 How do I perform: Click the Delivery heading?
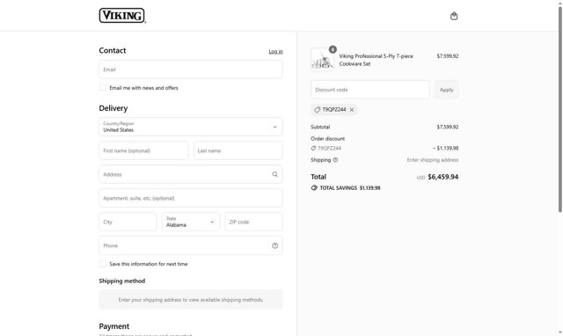coord(113,108)
